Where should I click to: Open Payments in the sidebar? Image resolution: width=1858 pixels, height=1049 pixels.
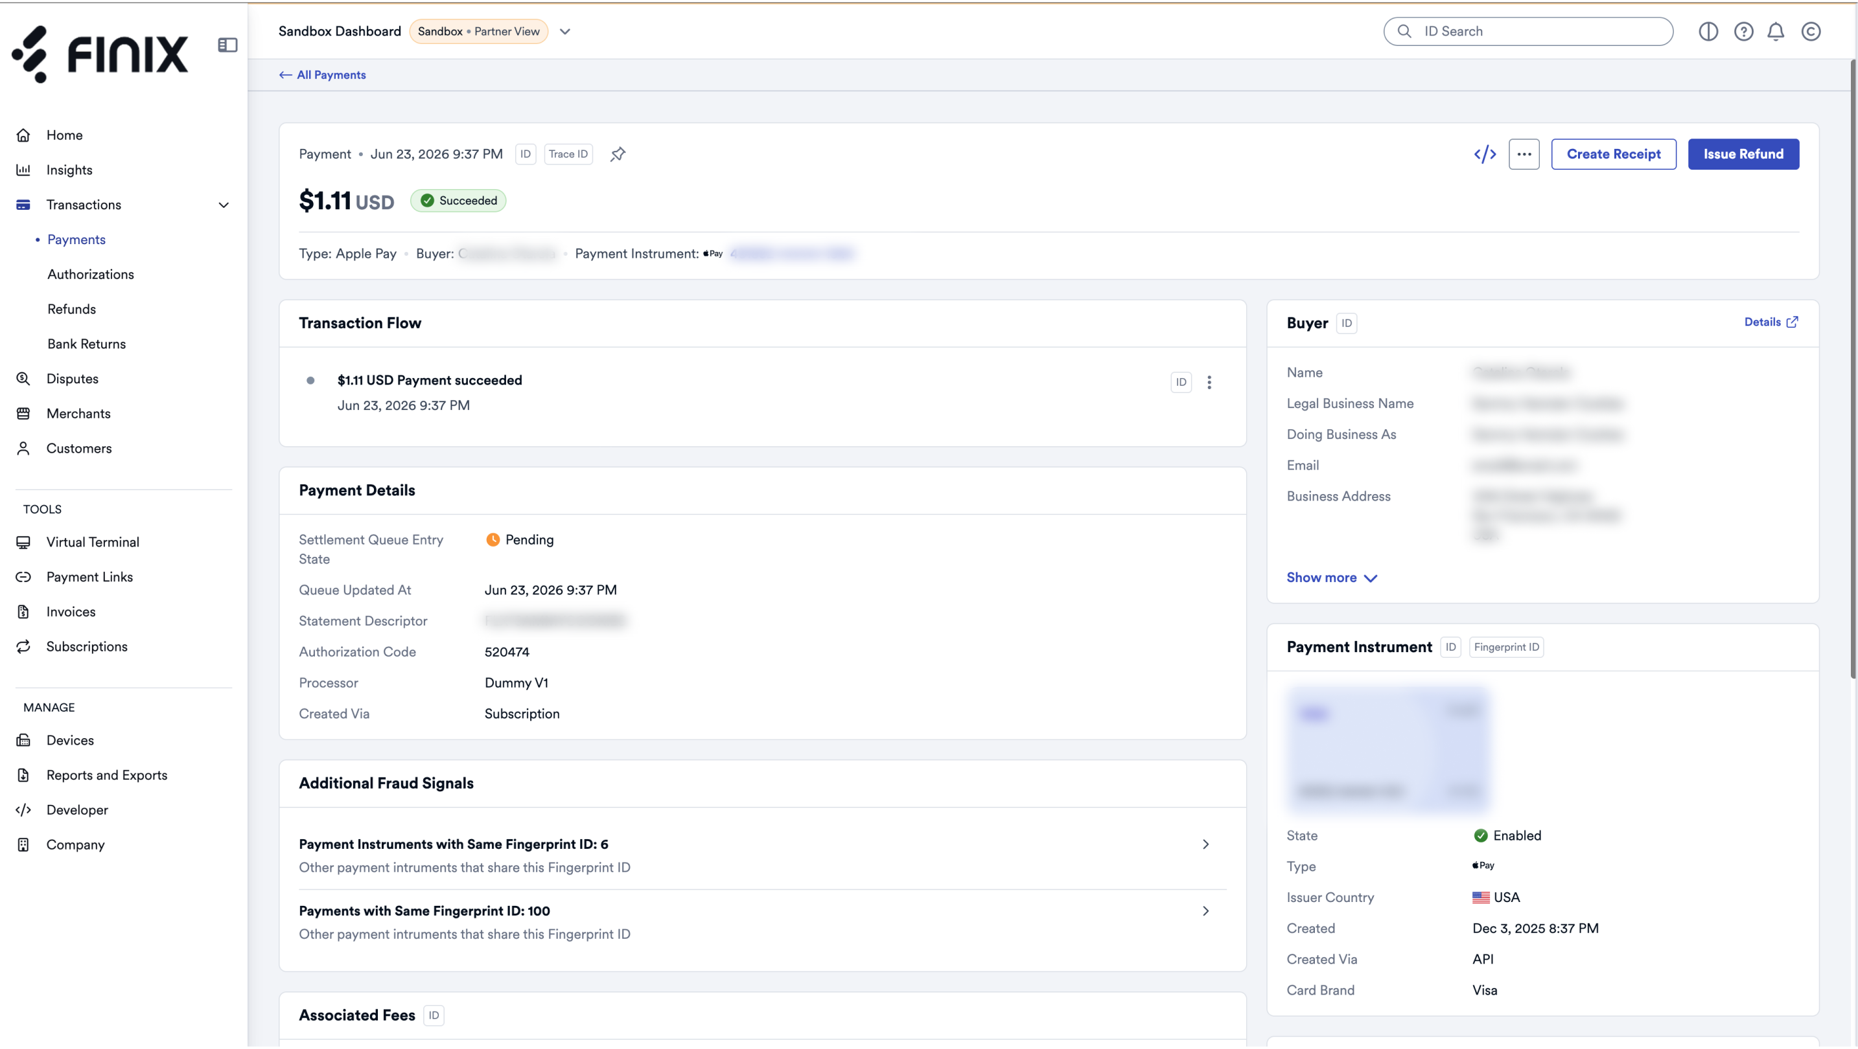pyautogui.click(x=76, y=240)
